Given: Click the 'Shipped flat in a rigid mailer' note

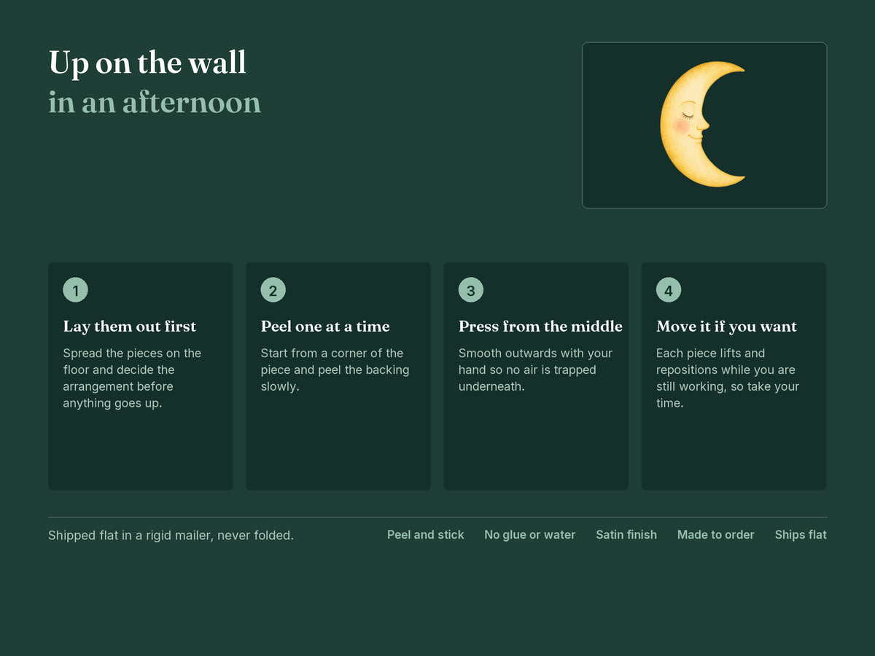Looking at the screenshot, I should [171, 535].
